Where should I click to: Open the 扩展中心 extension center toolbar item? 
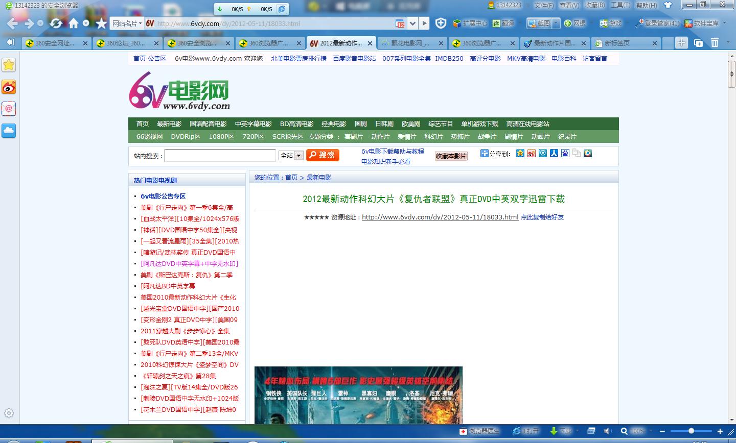[470, 23]
